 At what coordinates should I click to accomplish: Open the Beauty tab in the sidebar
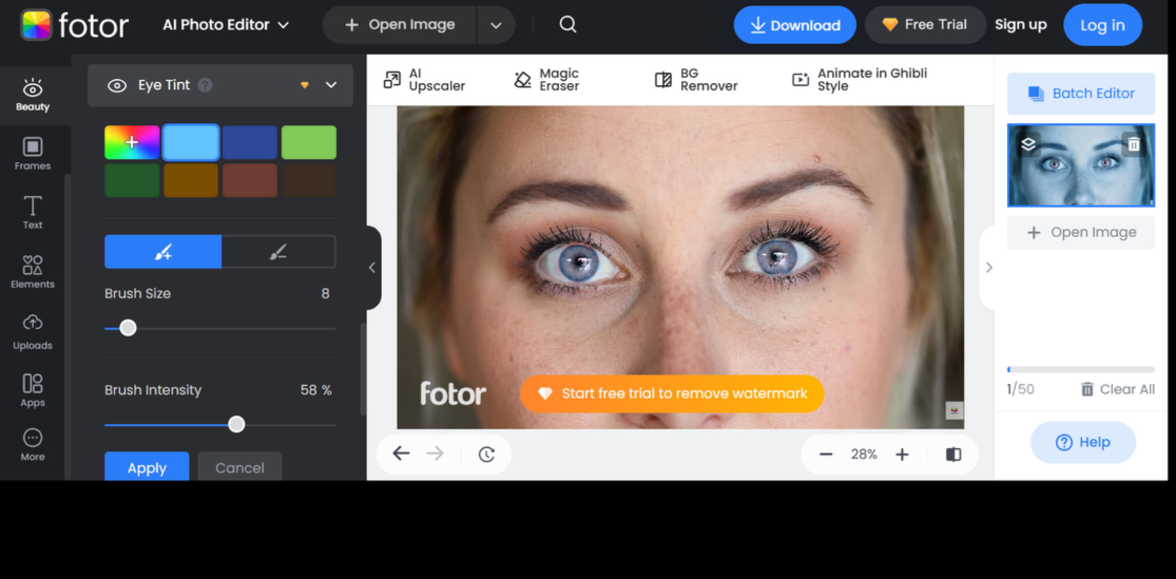(x=32, y=94)
